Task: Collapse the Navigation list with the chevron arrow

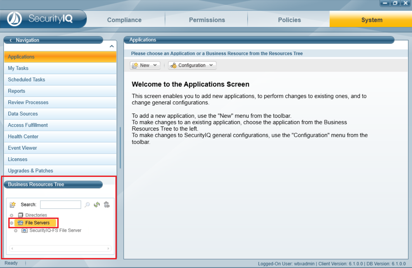Action: pos(111,46)
